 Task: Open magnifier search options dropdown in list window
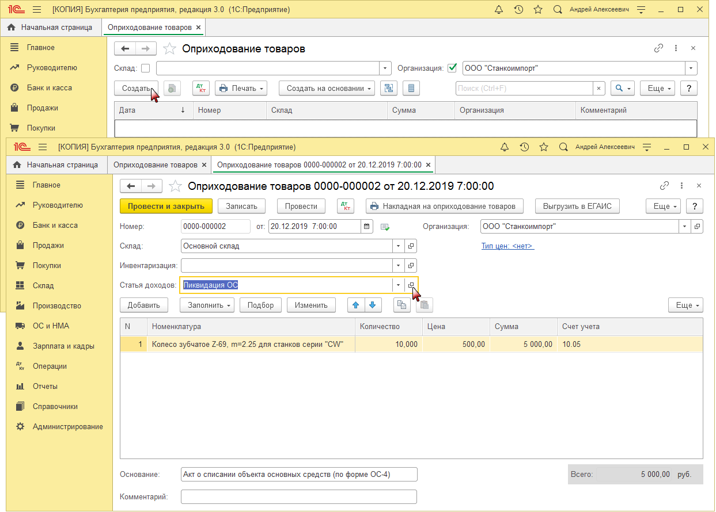tap(622, 88)
